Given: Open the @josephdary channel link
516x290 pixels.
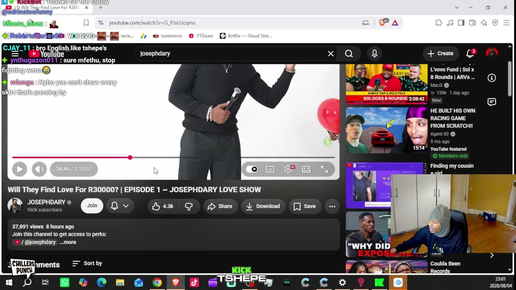Looking at the screenshot, I should pos(36,242).
